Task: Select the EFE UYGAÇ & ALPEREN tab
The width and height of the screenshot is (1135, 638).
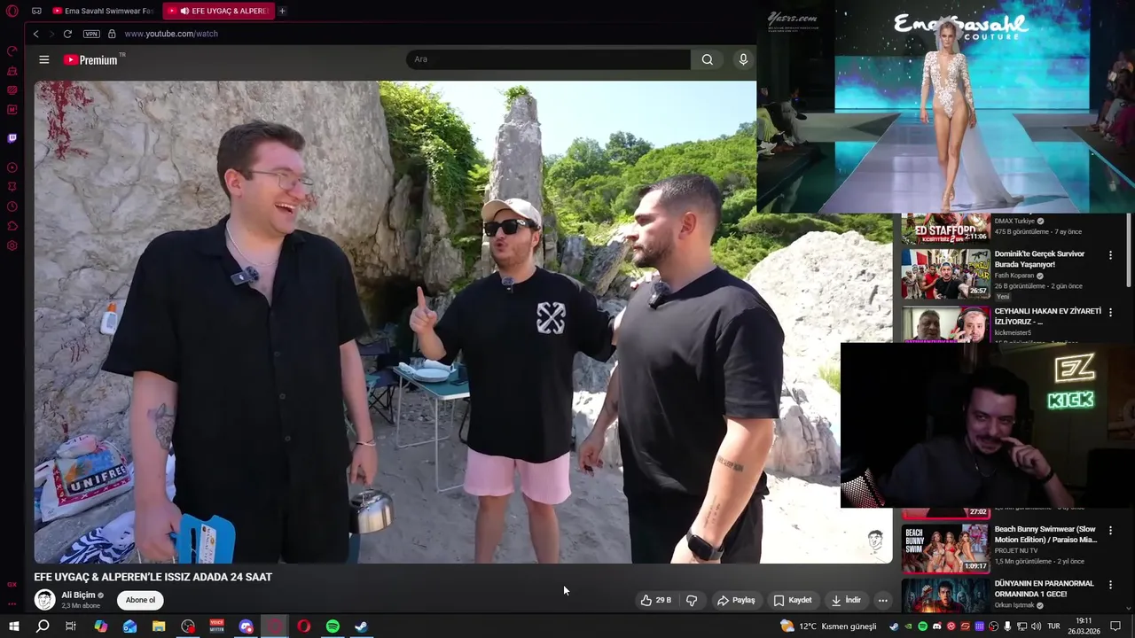Action: tap(218, 11)
